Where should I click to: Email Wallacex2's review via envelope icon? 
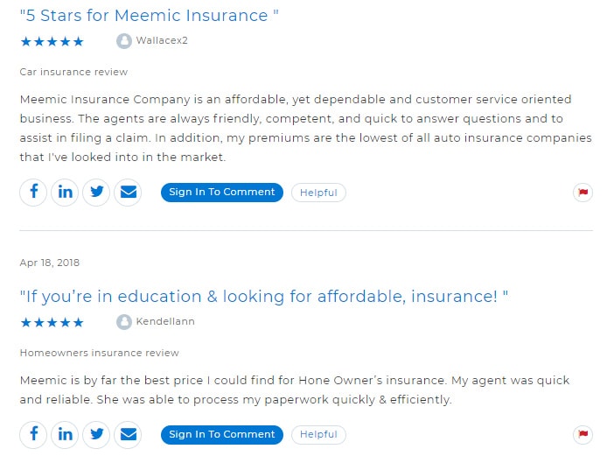click(x=129, y=193)
